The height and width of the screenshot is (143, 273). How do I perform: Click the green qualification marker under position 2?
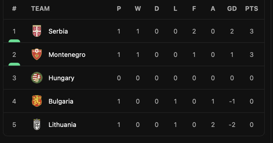click(x=14, y=64)
